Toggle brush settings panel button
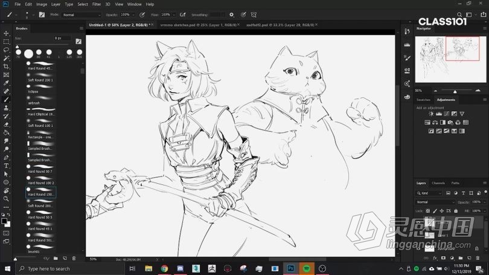Image resolution: width=489 pixels, height=275 pixels. (x=42, y=15)
